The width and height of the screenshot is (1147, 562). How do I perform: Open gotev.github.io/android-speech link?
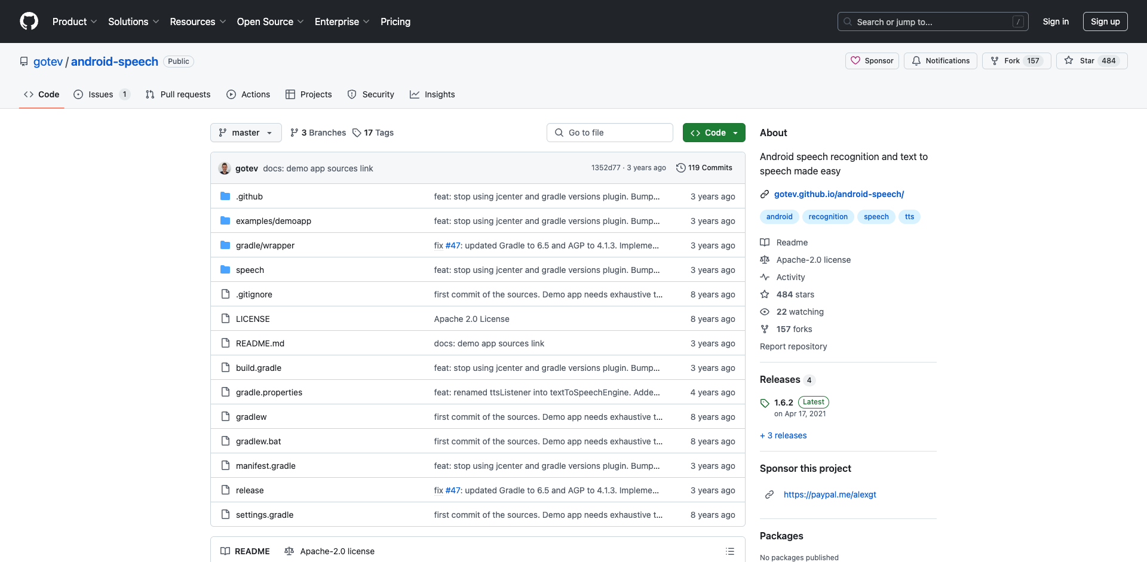[x=839, y=194]
